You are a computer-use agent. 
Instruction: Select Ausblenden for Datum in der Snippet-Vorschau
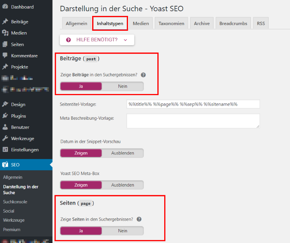[123, 153]
